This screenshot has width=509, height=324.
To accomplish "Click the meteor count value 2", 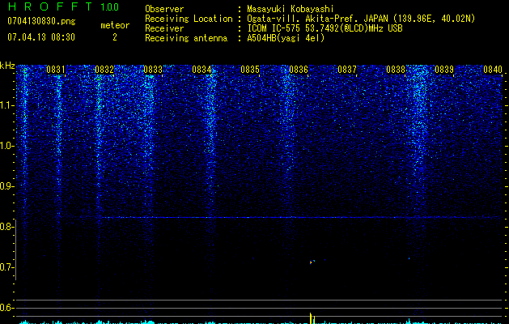I will (115, 37).
